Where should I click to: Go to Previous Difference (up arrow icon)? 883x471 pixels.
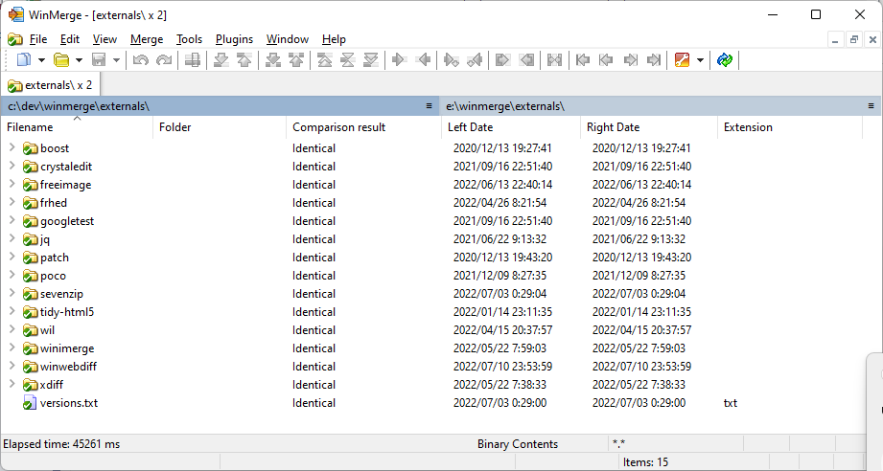244,59
